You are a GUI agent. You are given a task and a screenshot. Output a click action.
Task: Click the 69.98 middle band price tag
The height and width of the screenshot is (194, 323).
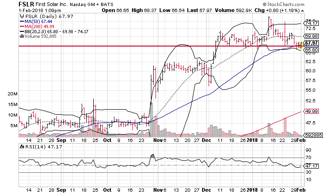coord(311,36)
